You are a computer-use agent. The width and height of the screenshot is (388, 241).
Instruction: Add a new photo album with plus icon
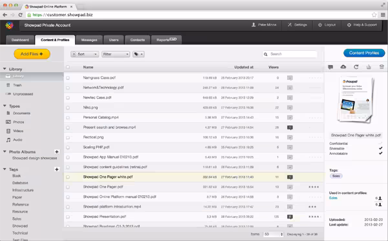[x=57, y=151]
